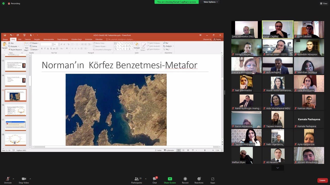Click Oturum Aç sign-in link
This screenshot has width=330, height=185.
[x=207, y=39]
